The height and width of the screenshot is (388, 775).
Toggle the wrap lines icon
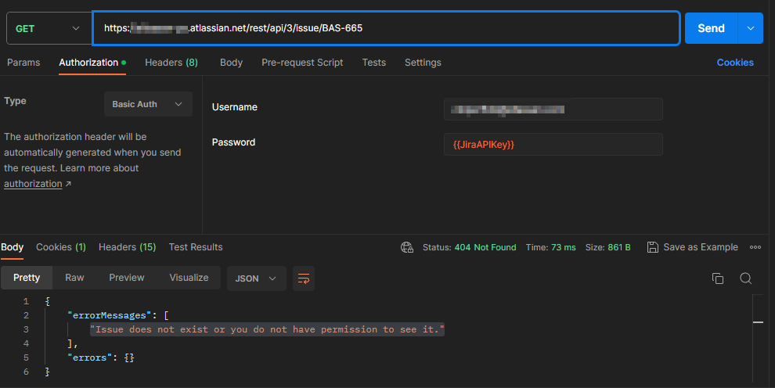point(304,278)
